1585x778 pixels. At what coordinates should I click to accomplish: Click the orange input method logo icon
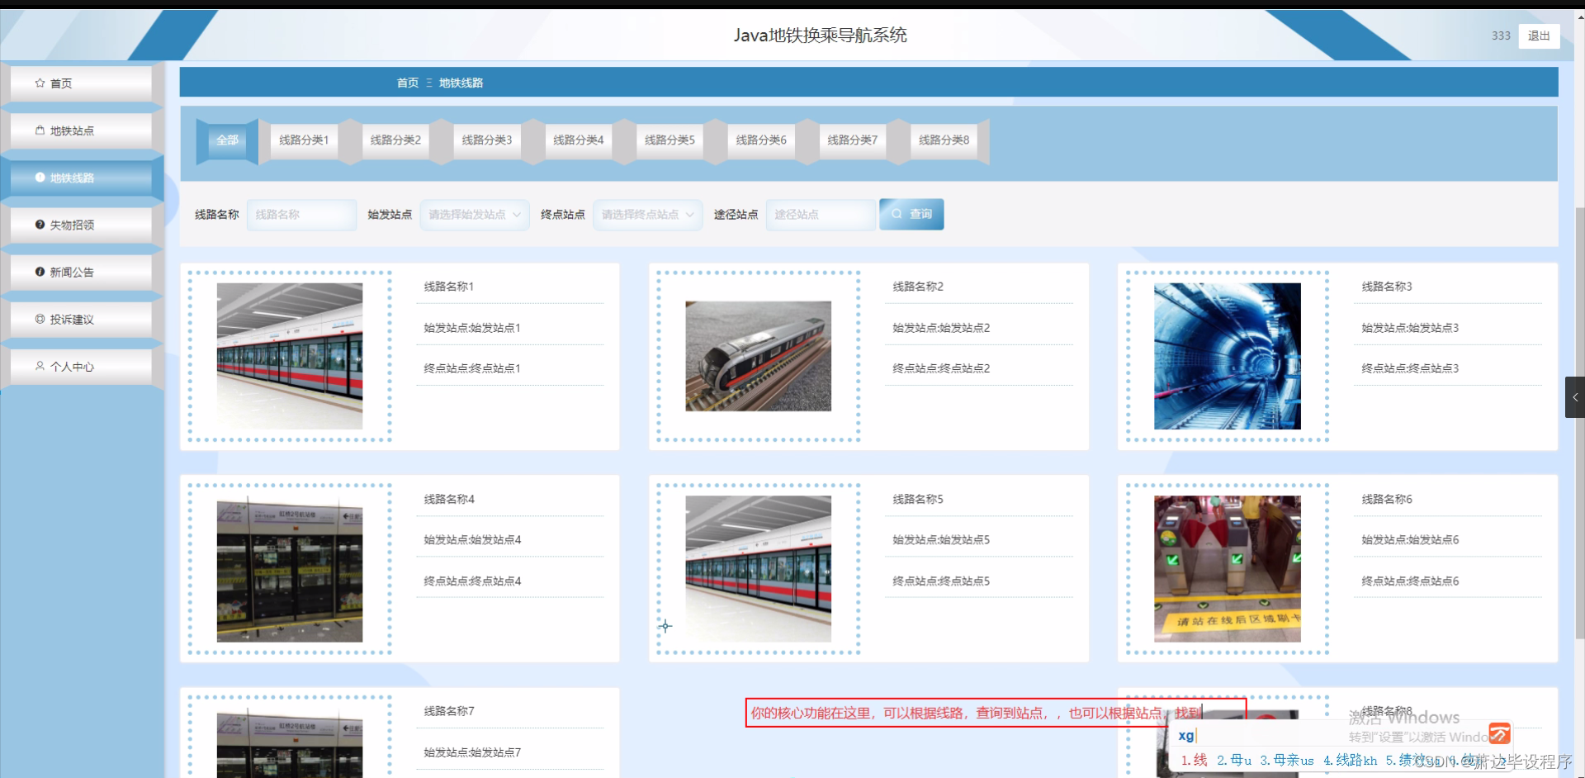tap(1499, 733)
